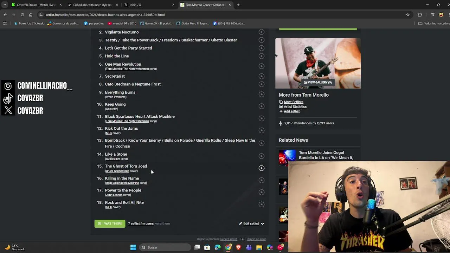The width and height of the screenshot is (450, 253).
Task: Click the Rage Against the Machine link
Action: coord(122,183)
